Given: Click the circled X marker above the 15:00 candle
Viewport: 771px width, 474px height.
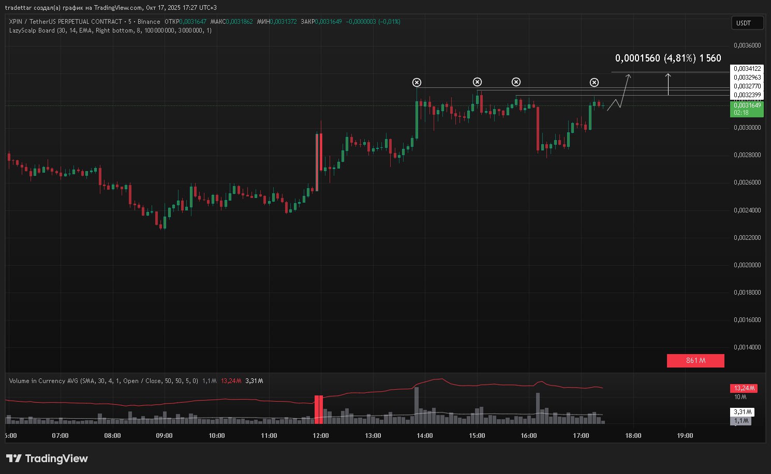Looking at the screenshot, I should [x=477, y=82].
